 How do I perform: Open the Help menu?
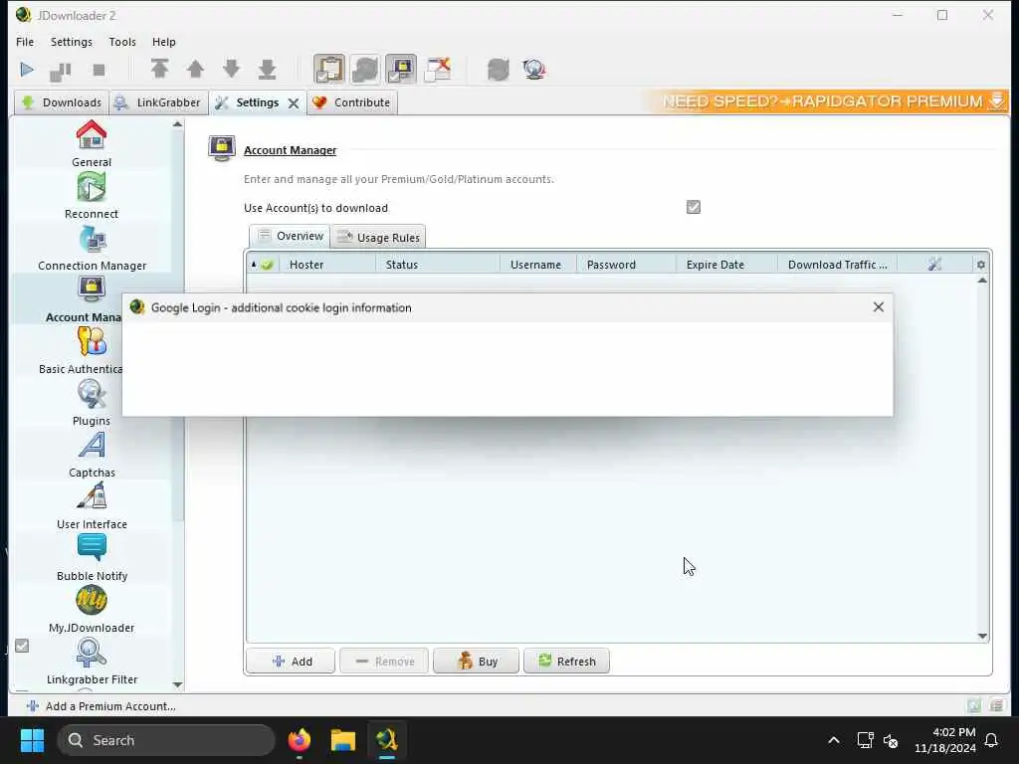coord(164,42)
